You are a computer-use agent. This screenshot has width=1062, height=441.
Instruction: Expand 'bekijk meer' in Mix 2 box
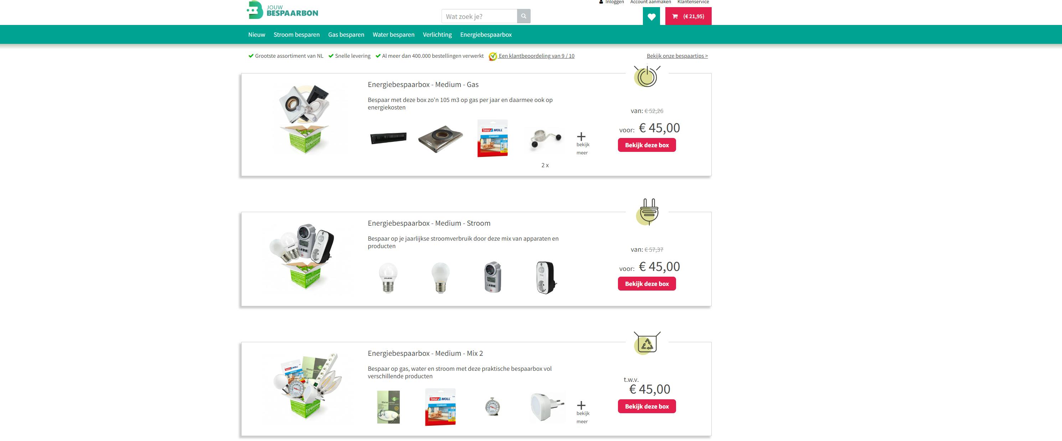pos(582,412)
